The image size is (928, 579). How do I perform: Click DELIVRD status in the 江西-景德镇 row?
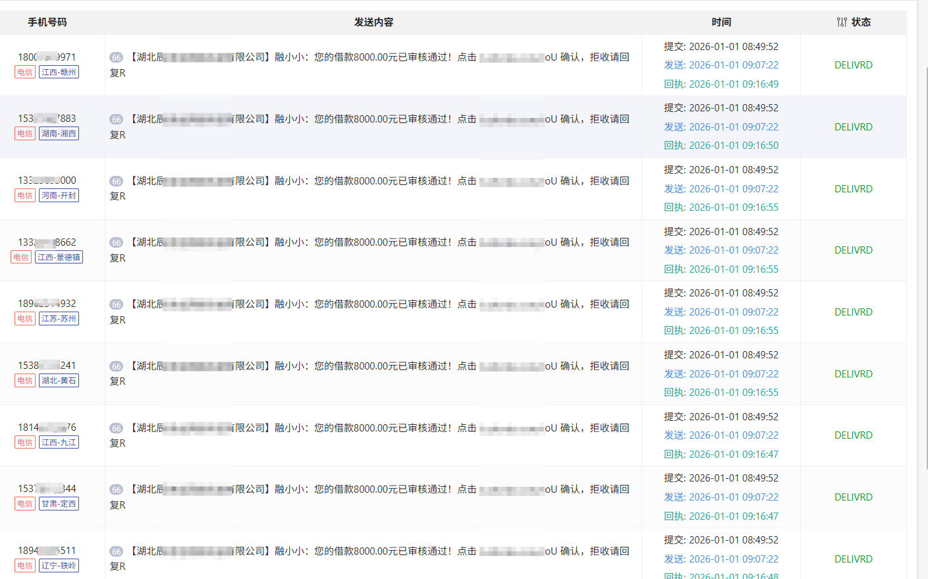click(x=853, y=250)
